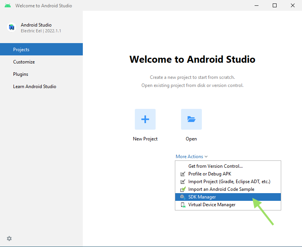Click the Android Studio name in sidebar
This screenshot has height=247, width=302.
tap(36, 25)
